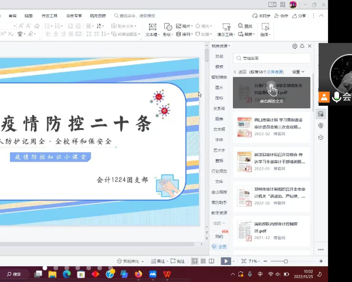The height and width of the screenshot is (282, 352).
Task: Align text left
Action: point(48,34)
